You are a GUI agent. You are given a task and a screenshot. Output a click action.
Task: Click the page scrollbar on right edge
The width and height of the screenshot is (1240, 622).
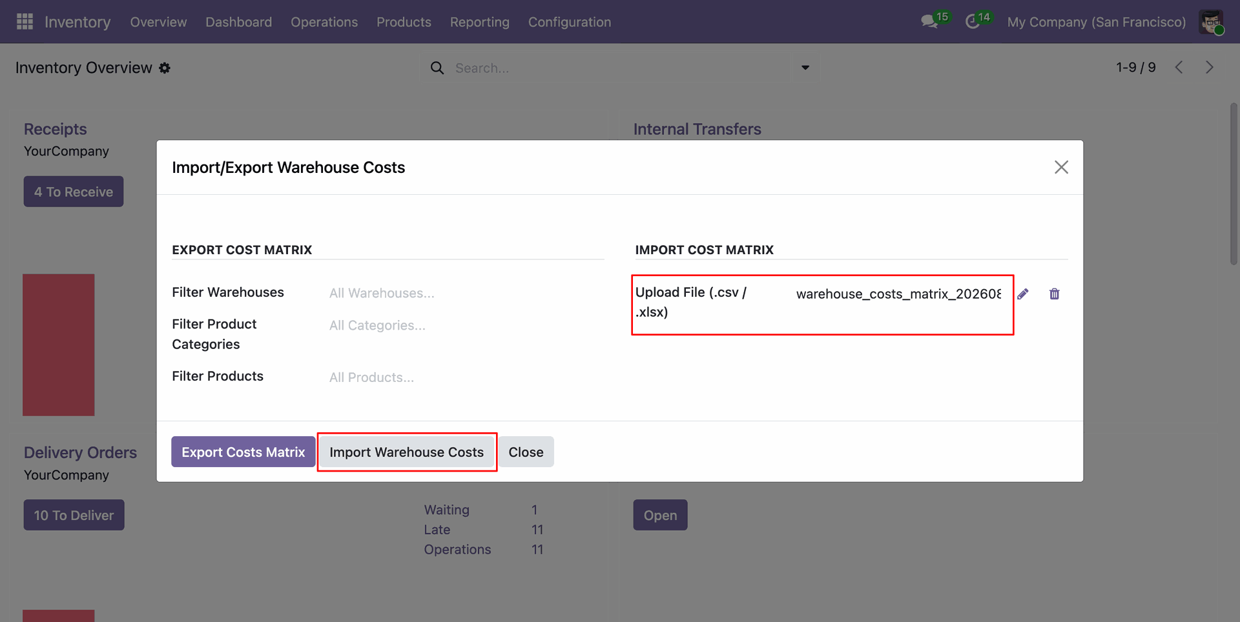coord(1234,184)
